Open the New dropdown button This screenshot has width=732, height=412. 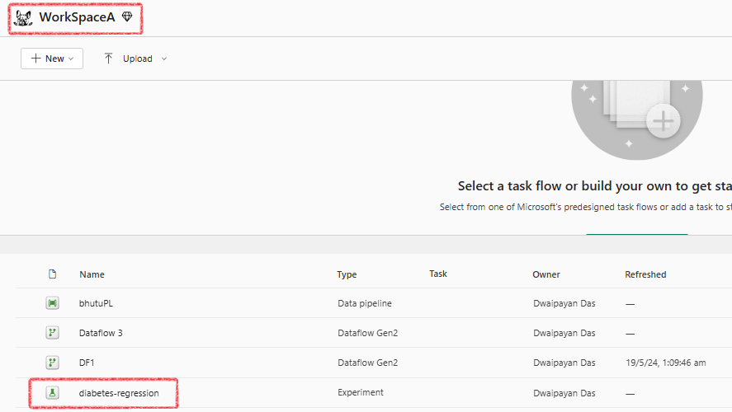coord(52,59)
